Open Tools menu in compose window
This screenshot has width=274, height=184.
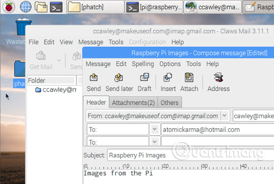193,64
